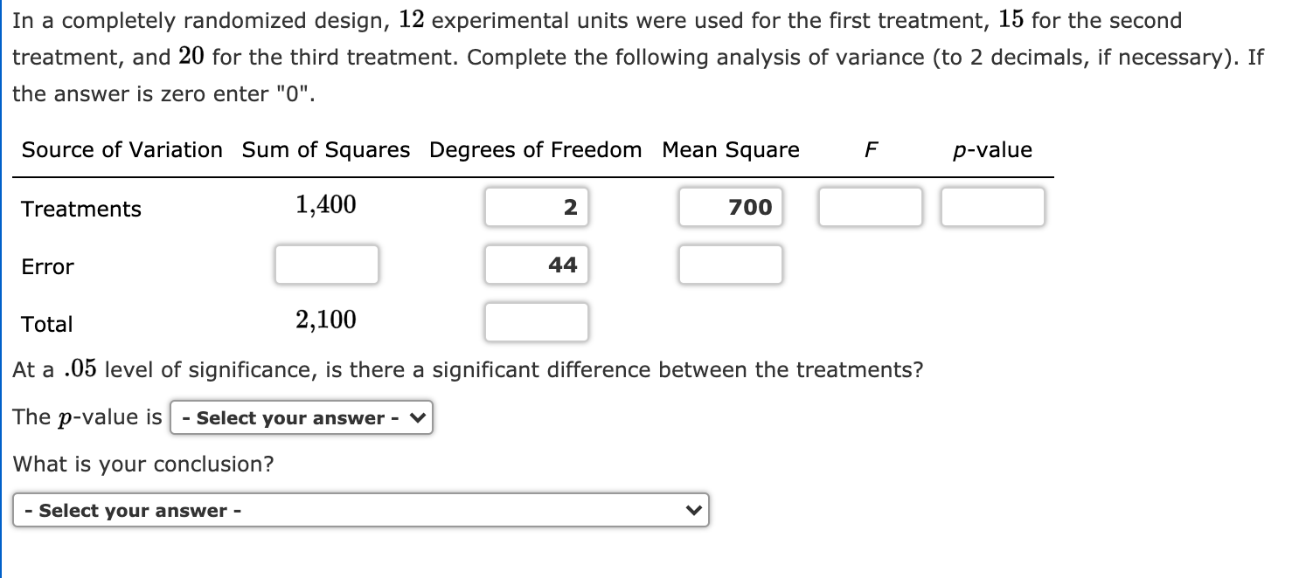Click the Error row label

(46, 267)
